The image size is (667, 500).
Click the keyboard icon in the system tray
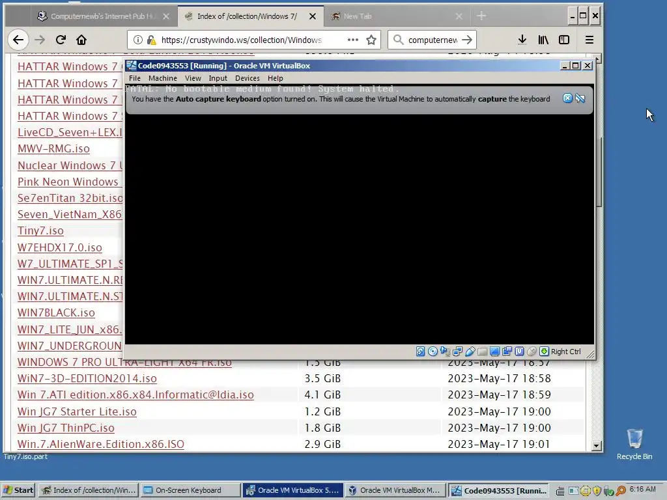pos(560,491)
